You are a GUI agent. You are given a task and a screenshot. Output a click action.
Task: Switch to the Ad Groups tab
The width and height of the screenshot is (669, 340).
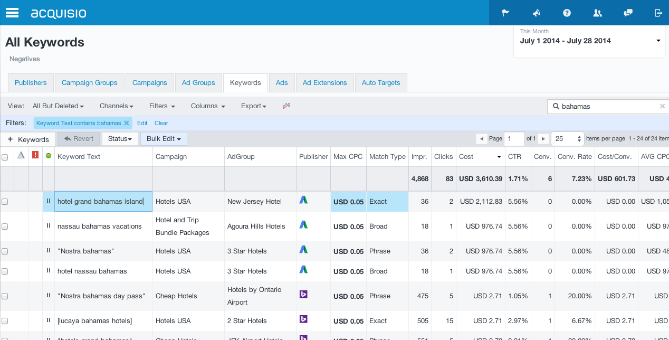point(198,83)
